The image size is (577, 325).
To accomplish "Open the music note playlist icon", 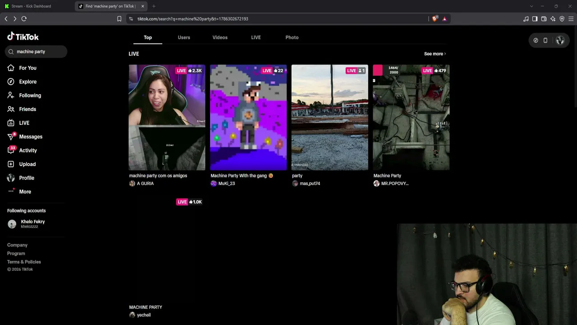I will point(526,19).
